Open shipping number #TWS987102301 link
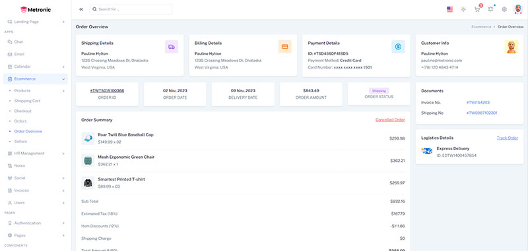The image size is (528, 251). click(x=482, y=113)
